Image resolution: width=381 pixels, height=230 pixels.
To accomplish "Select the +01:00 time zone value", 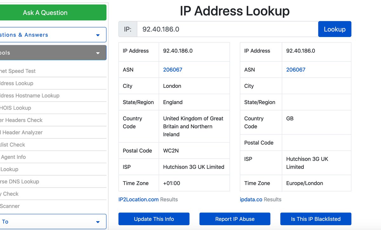I will [x=172, y=183].
